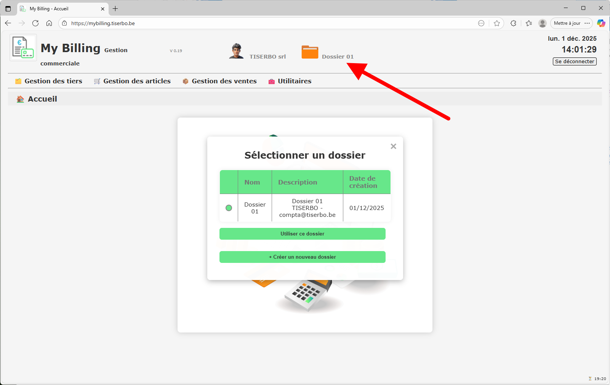Open the browser extensions puzzle icon
Viewport: 610px width, 385px height.
(513, 23)
